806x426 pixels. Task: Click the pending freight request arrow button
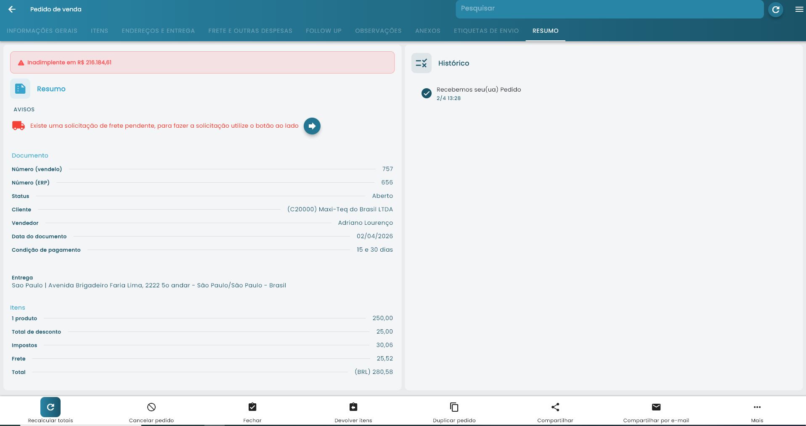[312, 126]
